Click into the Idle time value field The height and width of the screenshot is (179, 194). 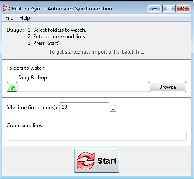[x=84, y=107]
